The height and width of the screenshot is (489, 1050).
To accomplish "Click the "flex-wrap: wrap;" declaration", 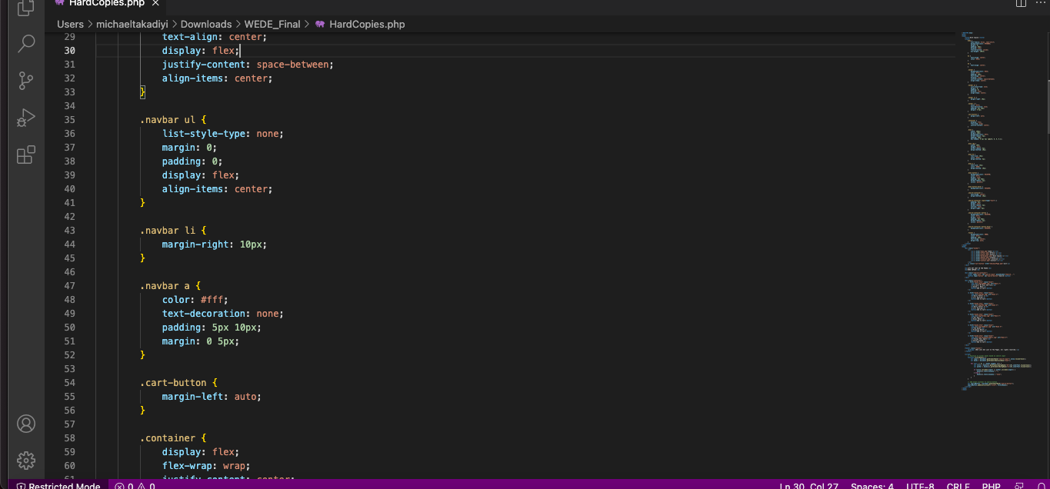I will [206, 466].
